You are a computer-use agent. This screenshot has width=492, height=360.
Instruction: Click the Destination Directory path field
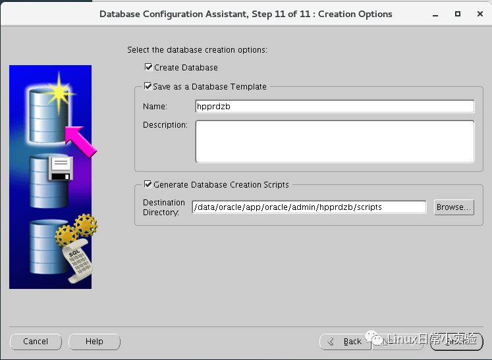pyautogui.click(x=309, y=207)
